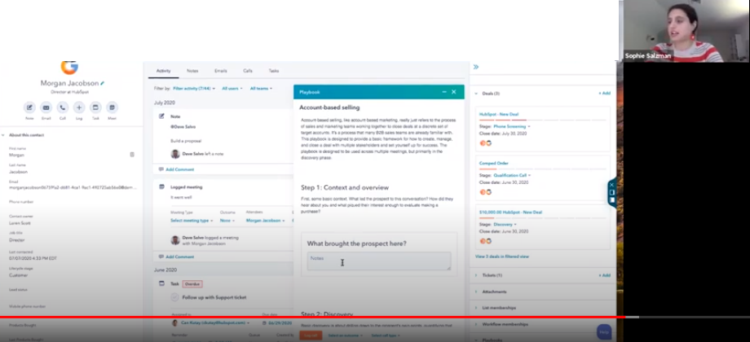
Task: Open HubSpot - New Deal link
Action: click(499, 114)
